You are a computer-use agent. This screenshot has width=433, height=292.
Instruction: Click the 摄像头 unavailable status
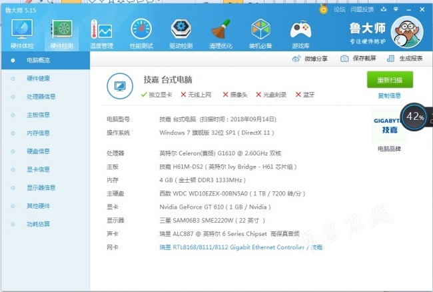[235, 95]
